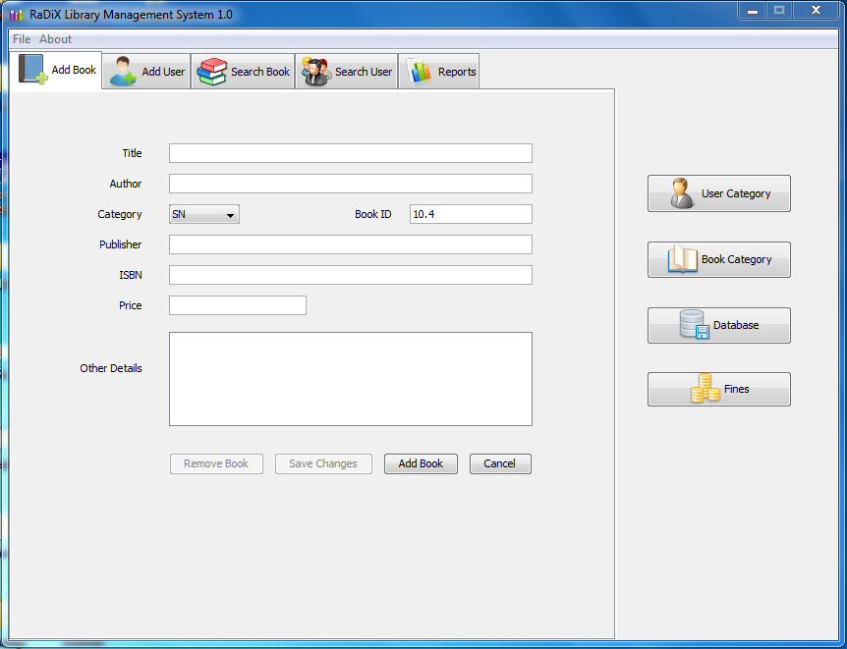
Task: Click the stacked books icon on Search Book tab
Action: pos(212,70)
